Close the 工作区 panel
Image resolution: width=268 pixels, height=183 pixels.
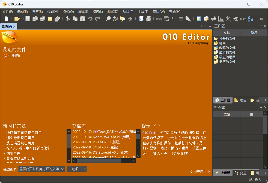coord(265,26)
